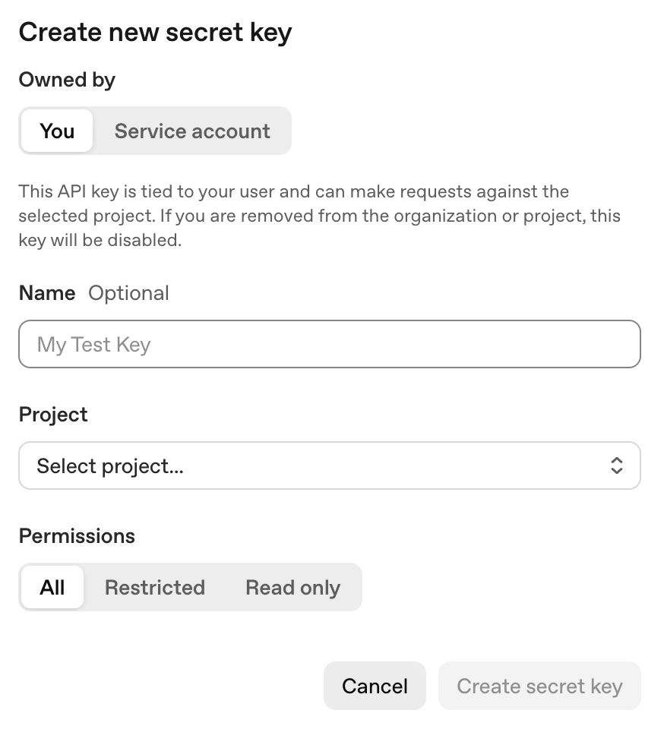This screenshot has height=729, width=664.
Task: Click the "Select project..." placeholder text
Action: point(110,465)
